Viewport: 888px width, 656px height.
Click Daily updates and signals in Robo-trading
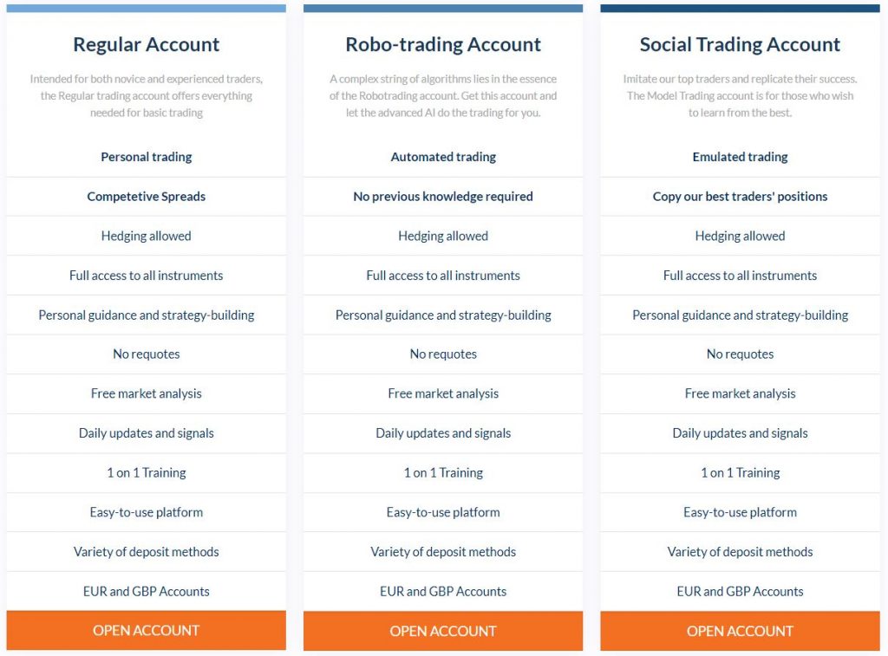[x=443, y=433]
